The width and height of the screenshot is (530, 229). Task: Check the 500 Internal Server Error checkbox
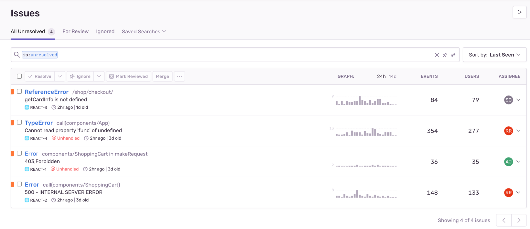pyautogui.click(x=19, y=184)
